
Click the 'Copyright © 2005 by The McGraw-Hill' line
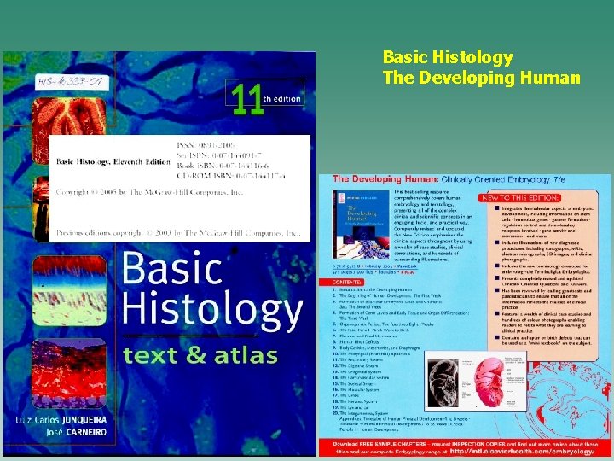[149, 192]
